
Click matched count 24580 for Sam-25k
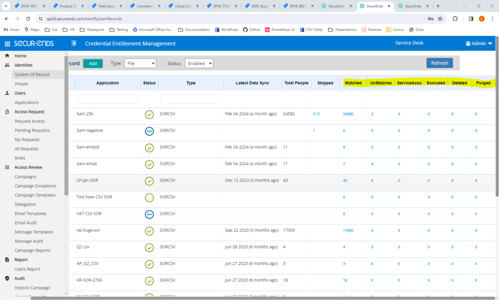pyautogui.click(x=348, y=114)
